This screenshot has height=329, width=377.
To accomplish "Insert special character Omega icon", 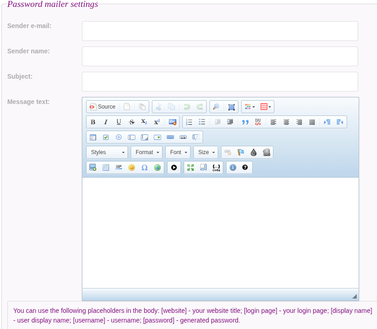I will (145, 167).
